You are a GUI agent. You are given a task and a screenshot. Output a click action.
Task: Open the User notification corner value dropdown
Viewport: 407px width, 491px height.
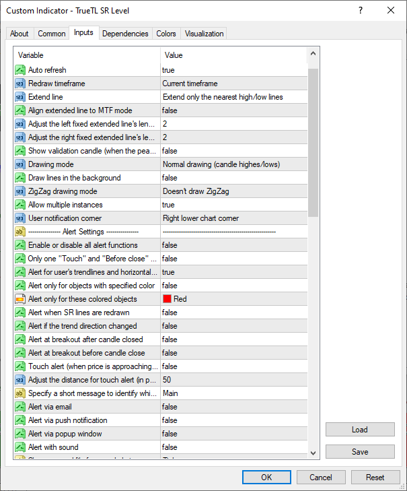point(233,218)
